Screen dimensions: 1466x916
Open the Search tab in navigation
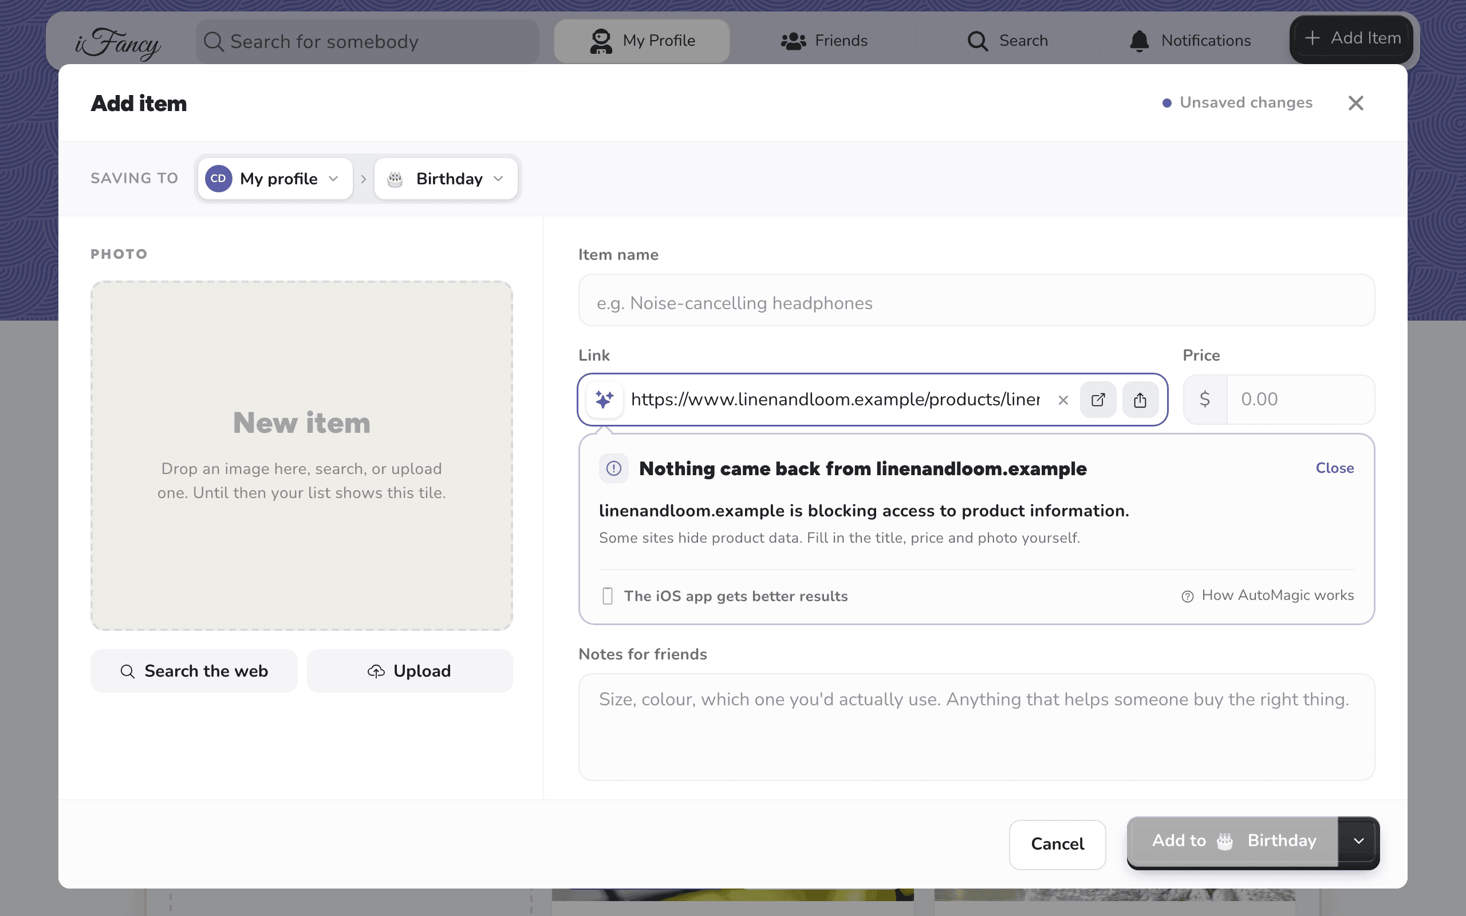click(1007, 41)
